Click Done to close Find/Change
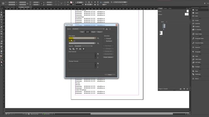 coord(110,75)
